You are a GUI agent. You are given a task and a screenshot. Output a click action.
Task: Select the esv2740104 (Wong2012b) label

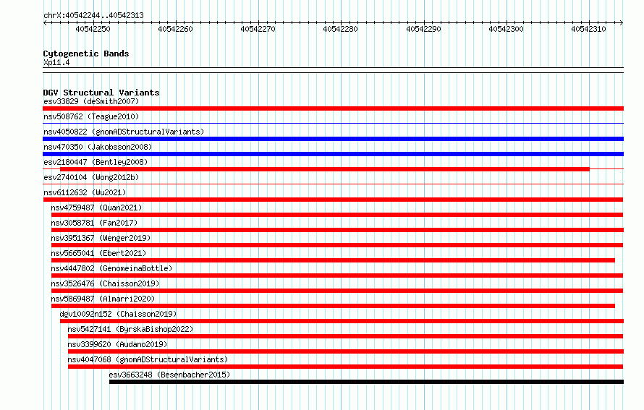[91, 177]
